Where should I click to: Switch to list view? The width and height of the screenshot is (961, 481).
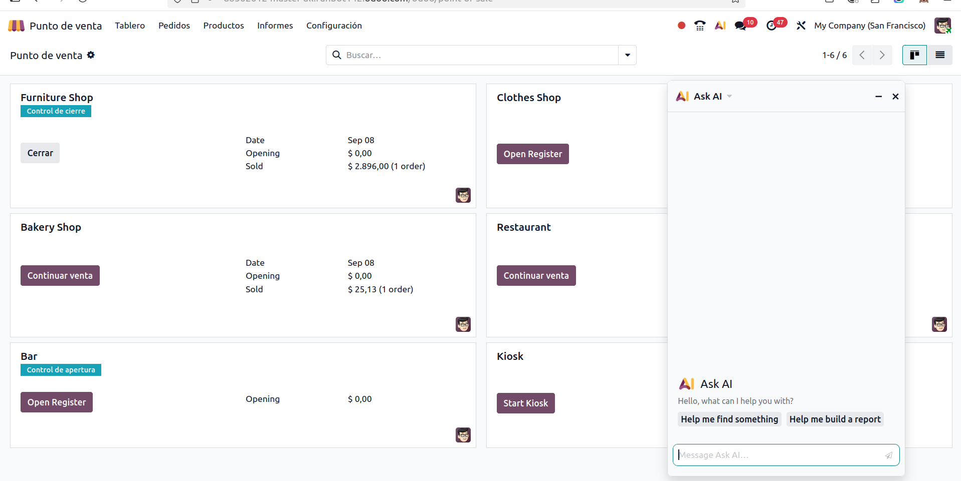coord(940,55)
